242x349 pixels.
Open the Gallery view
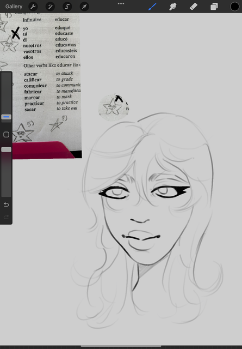click(14, 7)
